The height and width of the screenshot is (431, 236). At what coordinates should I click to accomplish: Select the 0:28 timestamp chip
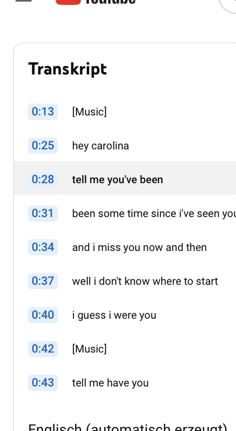click(43, 180)
